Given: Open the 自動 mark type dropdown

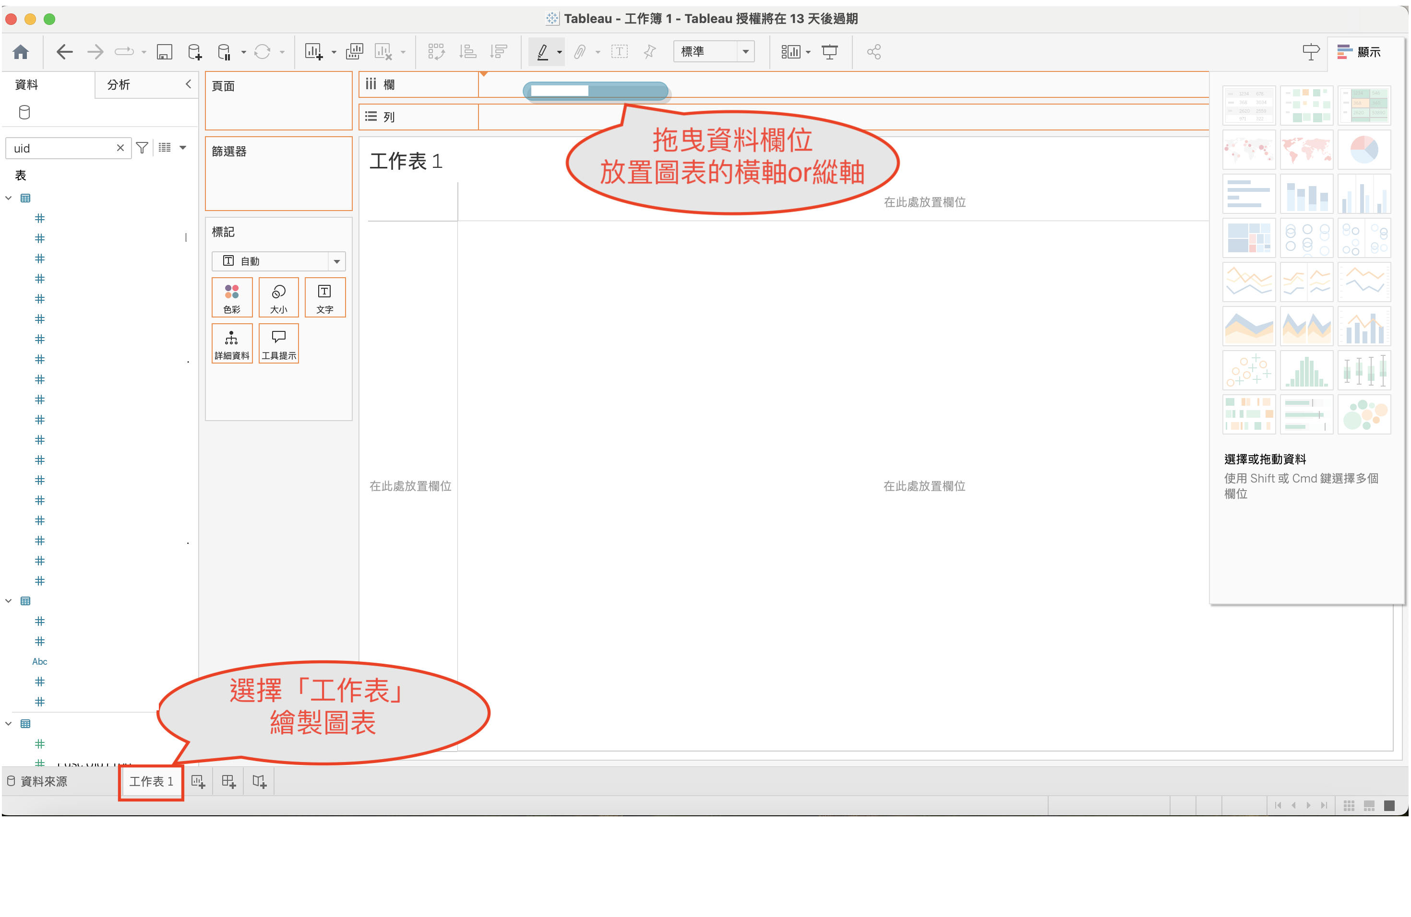Looking at the screenshot, I should click(x=279, y=261).
